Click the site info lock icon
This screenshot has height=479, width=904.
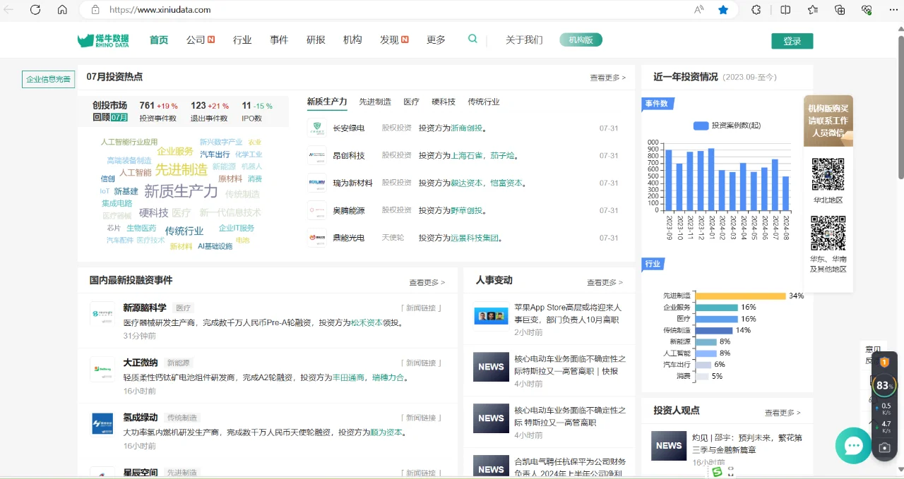pyautogui.click(x=95, y=10)
